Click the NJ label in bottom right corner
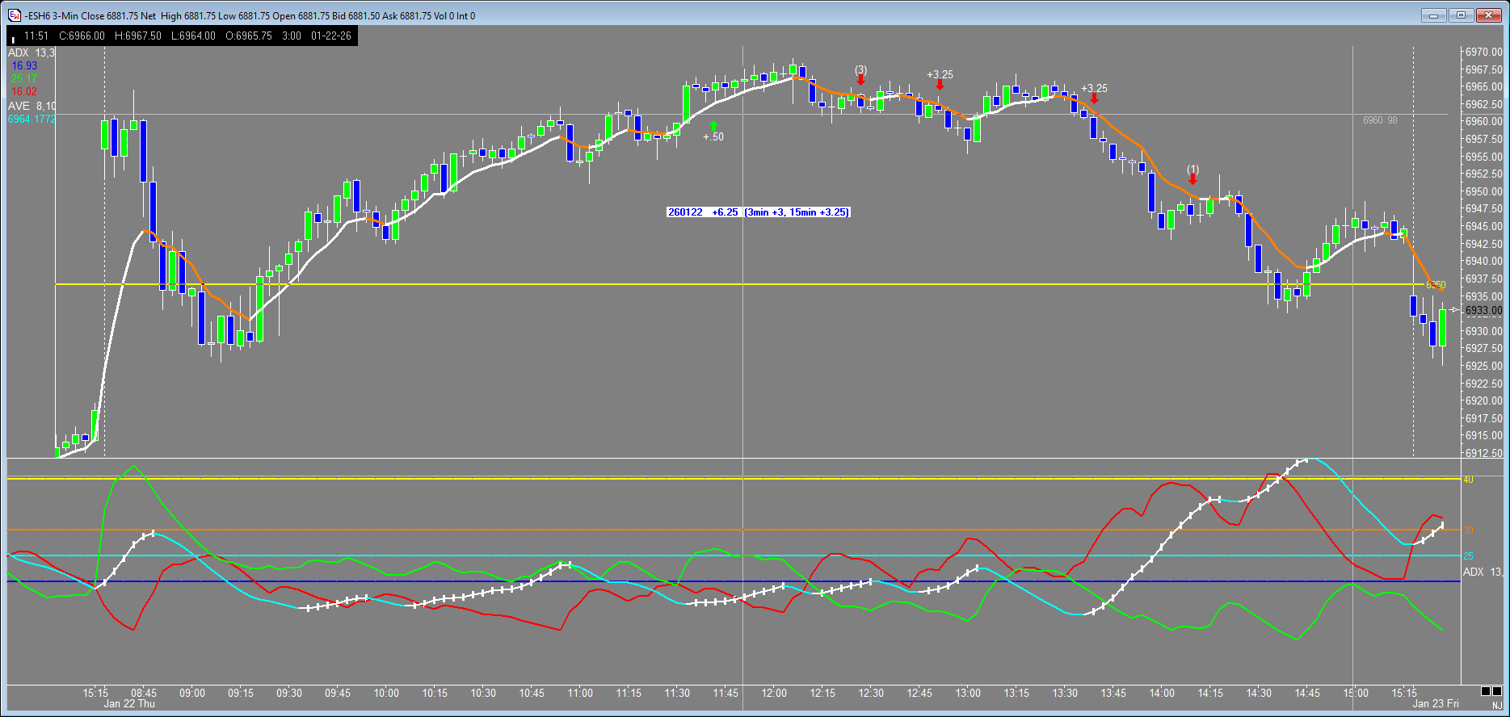The width and height of the screenshot is (1510, 717). coord(1497,705)
